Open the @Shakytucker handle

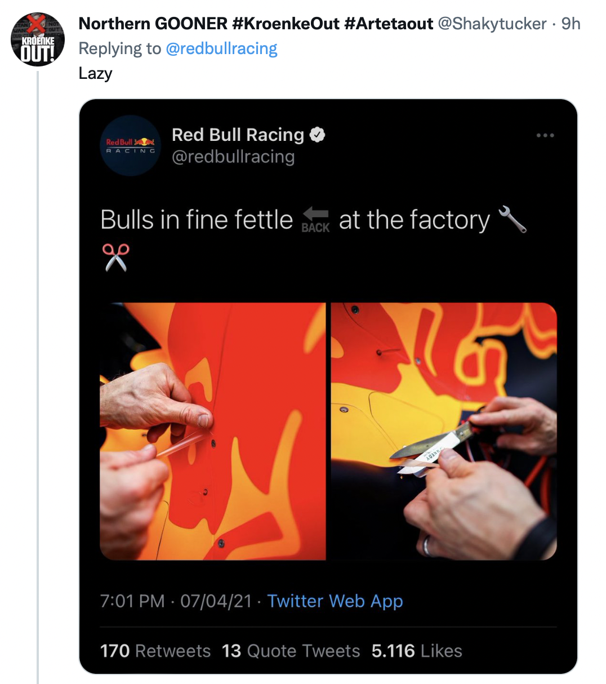click(x=492, y=24)
